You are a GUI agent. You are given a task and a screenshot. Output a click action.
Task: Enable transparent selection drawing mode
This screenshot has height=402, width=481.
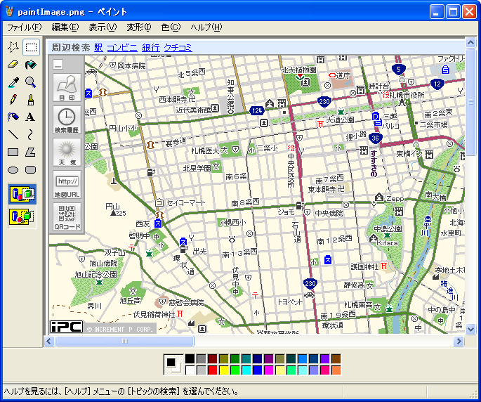(x=22, y=216)
